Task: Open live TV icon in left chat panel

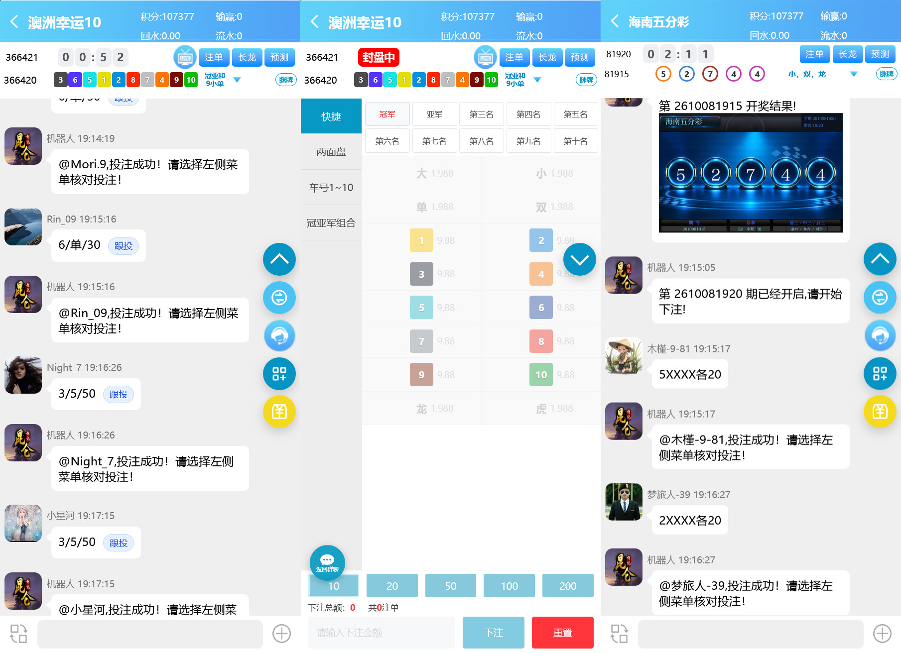Action: click(185, 57)
